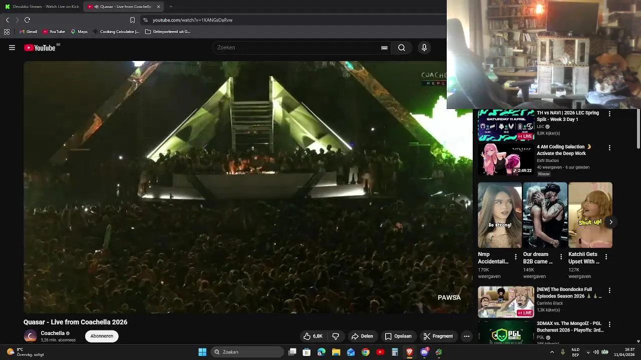Open the browser apps grid icon
This screenshot has width=641, height=360.
7,31
